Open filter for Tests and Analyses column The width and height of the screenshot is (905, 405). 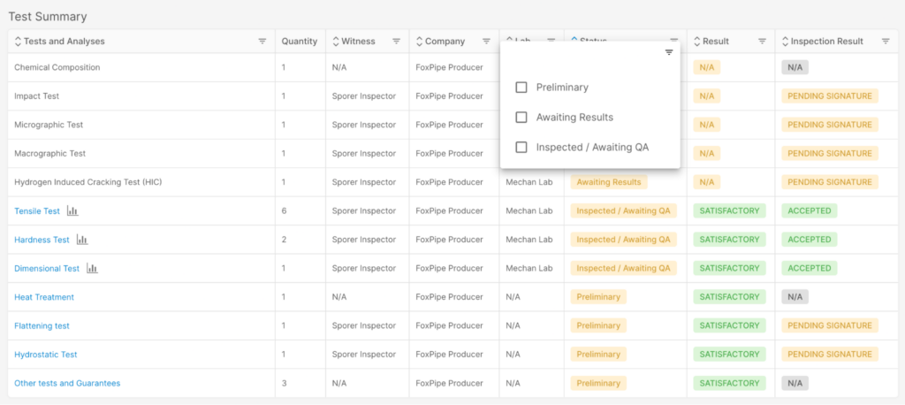pos(262,42)
